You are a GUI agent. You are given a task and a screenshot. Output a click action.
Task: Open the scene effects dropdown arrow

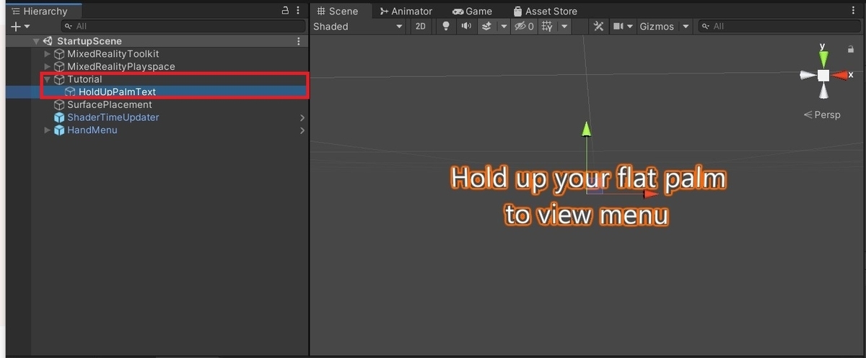tap(503, 27)
